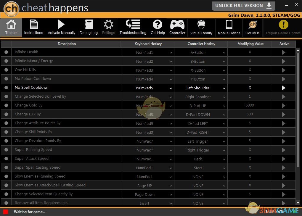This screenshot has width=302, height=216.
Task: Activate One Hit Kills play arrow
Action: click(283, 70)
